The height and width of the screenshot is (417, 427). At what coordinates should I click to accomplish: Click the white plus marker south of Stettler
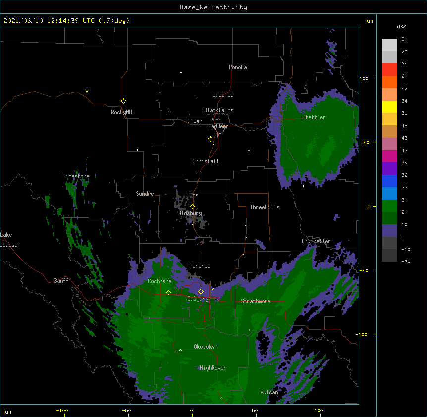click(x=303, y=186)
